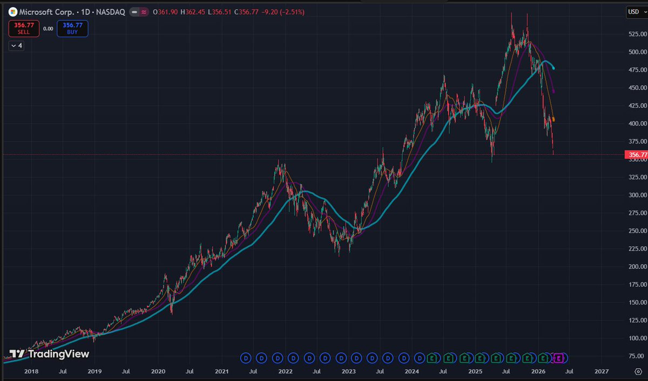Click the magenta upcoming earnings marker
This screenshot has width=648, height=381.
[559, 358]
